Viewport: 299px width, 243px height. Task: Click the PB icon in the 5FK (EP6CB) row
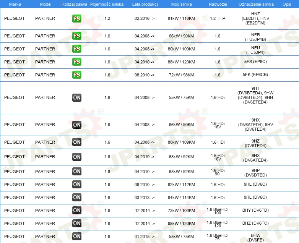(x=76, y=75)
